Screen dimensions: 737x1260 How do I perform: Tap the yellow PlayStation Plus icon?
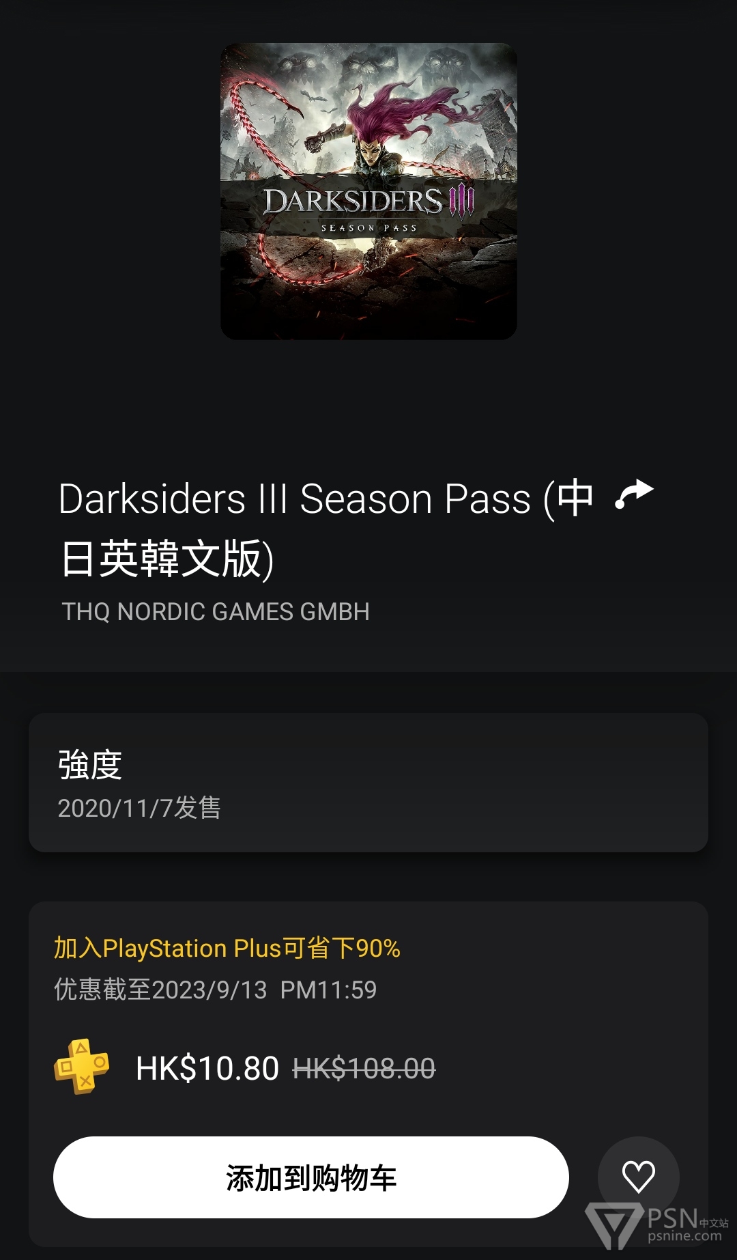[82, 1067]
